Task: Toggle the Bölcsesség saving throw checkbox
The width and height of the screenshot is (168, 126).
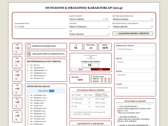Action: 28,76
